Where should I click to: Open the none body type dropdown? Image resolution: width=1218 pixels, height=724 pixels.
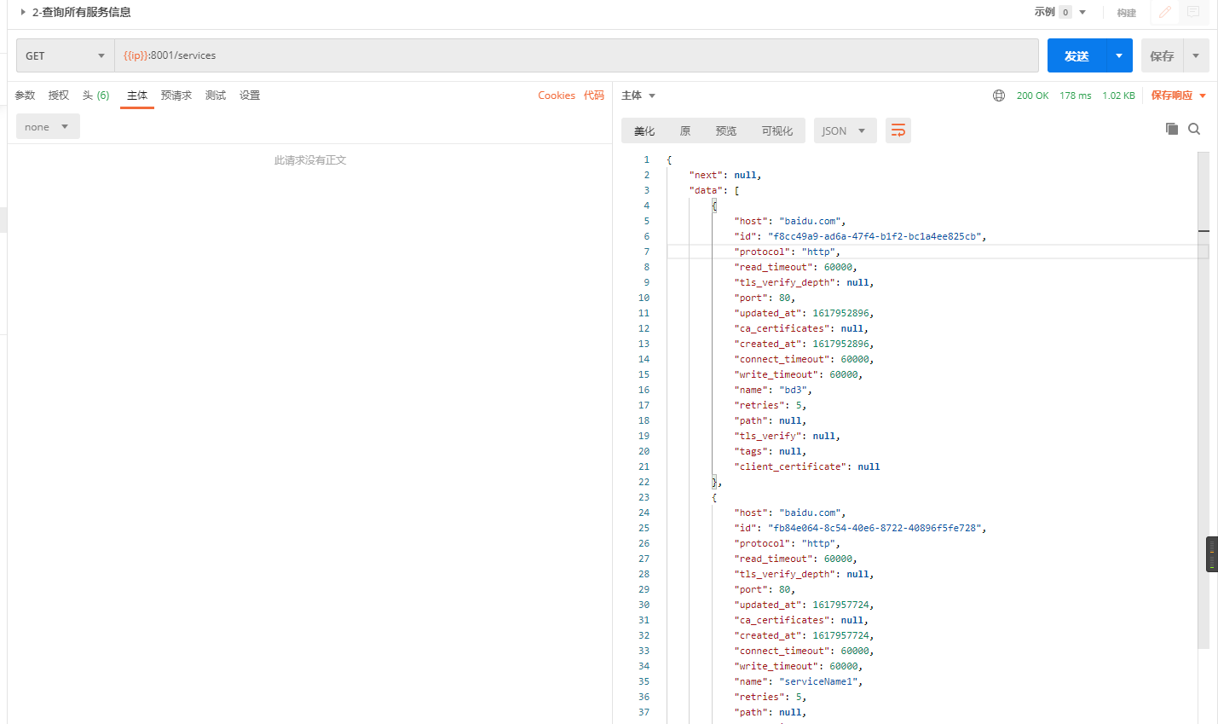pos(48,126)
